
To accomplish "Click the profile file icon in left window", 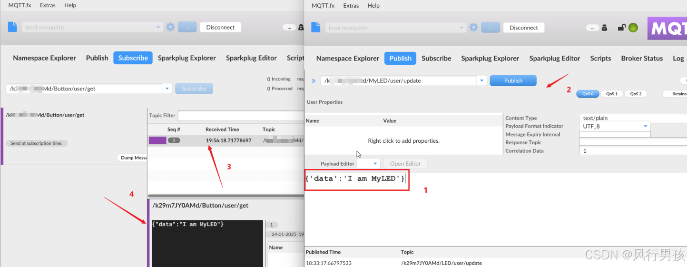I will [x=12, y=27].
